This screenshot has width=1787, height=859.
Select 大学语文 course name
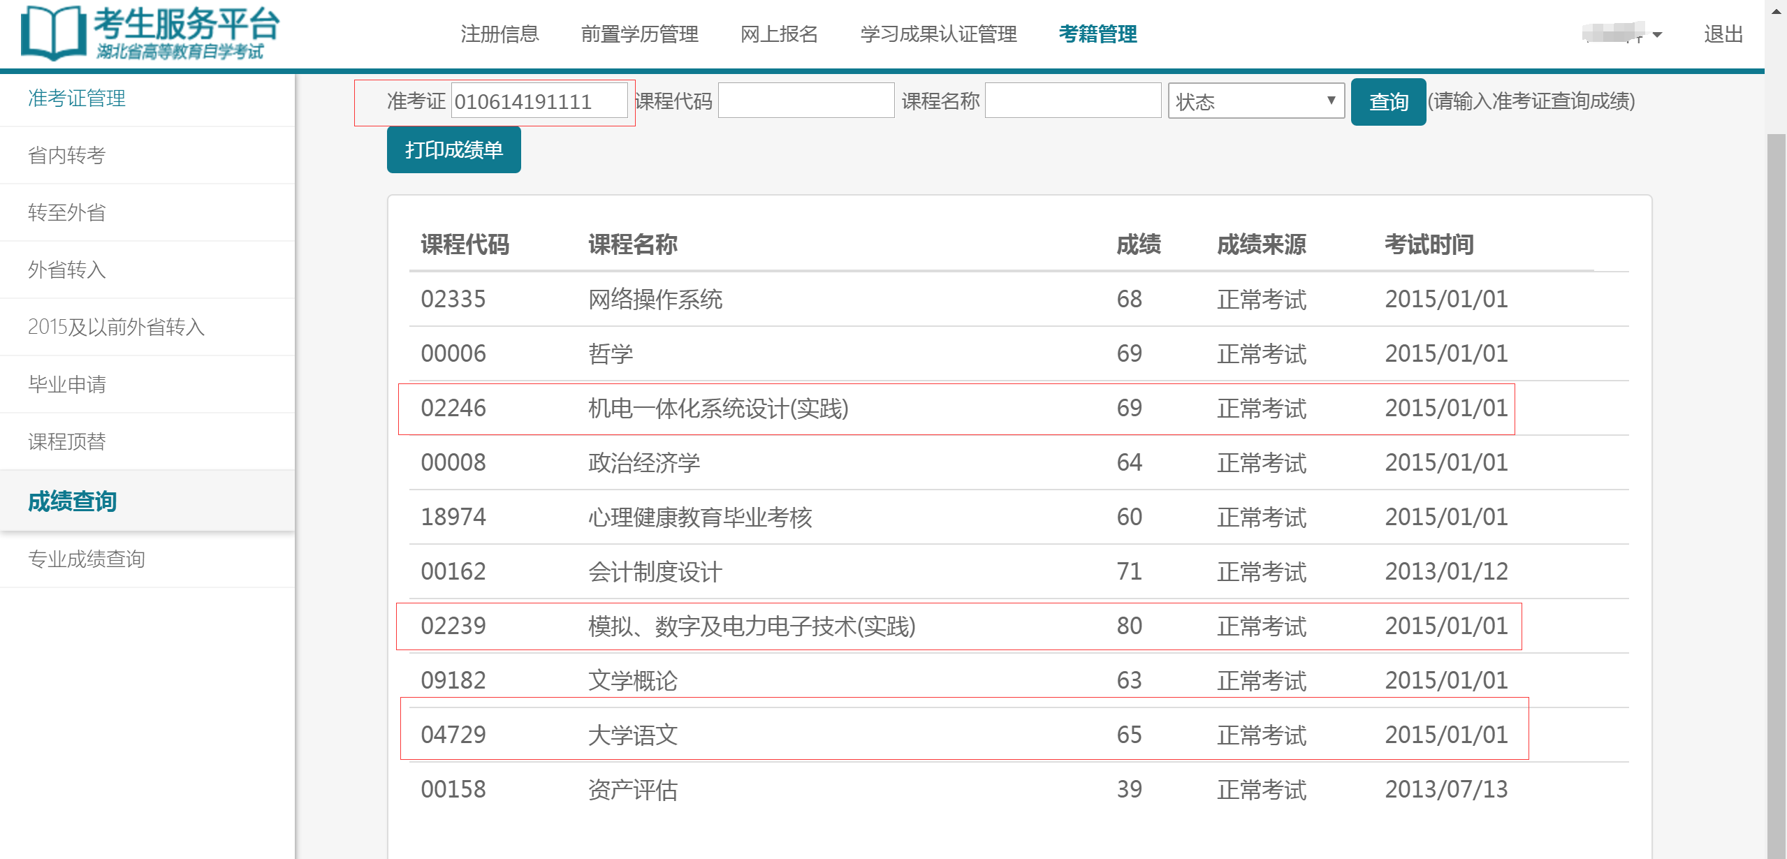point(632,735)
